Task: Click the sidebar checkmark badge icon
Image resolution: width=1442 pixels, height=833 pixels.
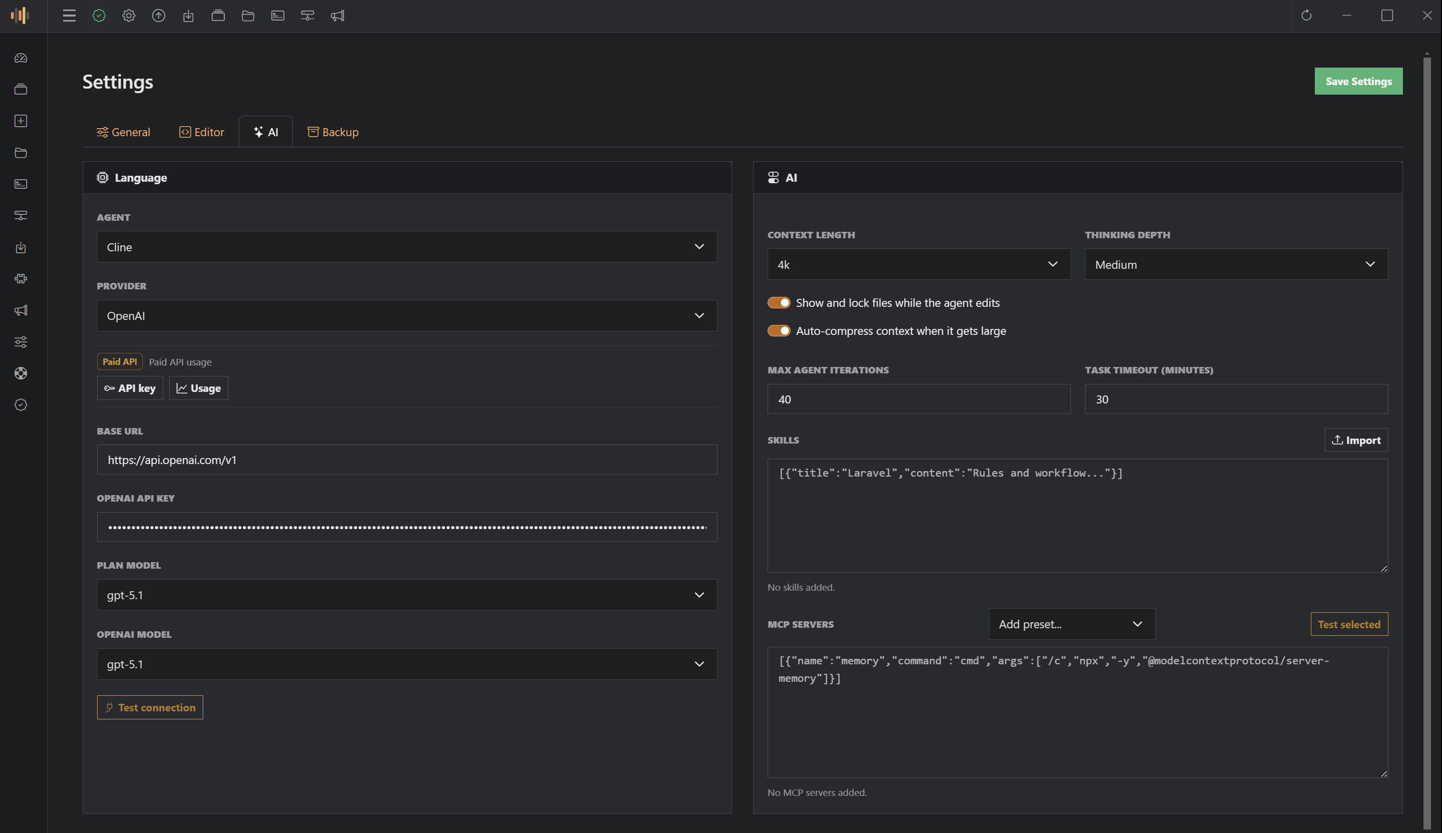Action: click(x=21, y=404)
